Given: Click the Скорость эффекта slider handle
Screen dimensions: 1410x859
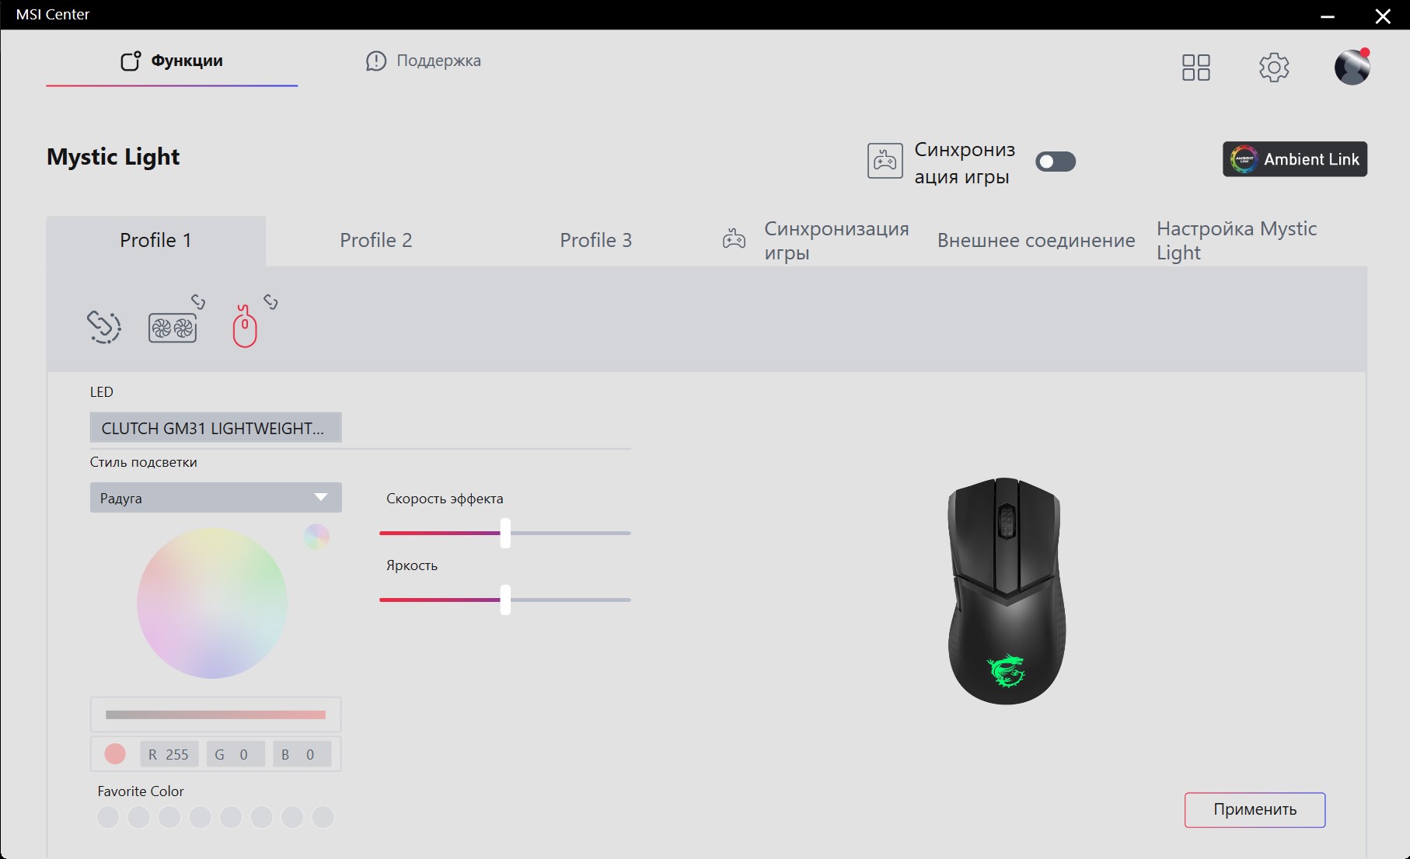Looking at the screenshot, I should pyautogui.click(x=505, y=534).
